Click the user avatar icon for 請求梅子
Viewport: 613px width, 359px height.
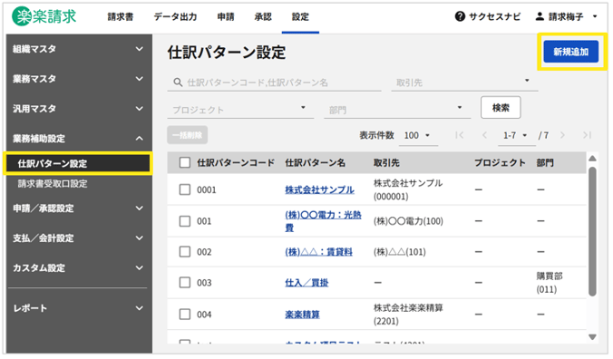pyautogui.click(x=540, y=16)
